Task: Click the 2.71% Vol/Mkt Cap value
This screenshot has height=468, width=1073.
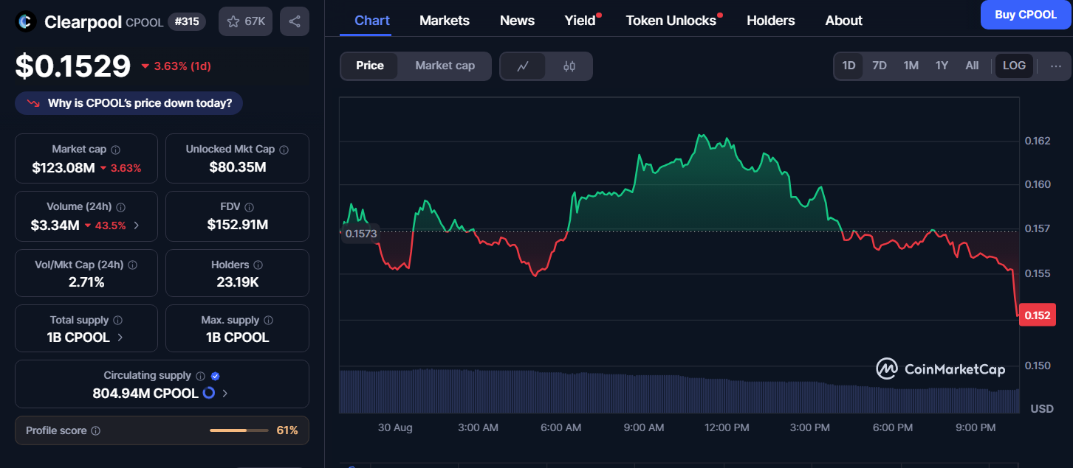Action: (86, 282)
